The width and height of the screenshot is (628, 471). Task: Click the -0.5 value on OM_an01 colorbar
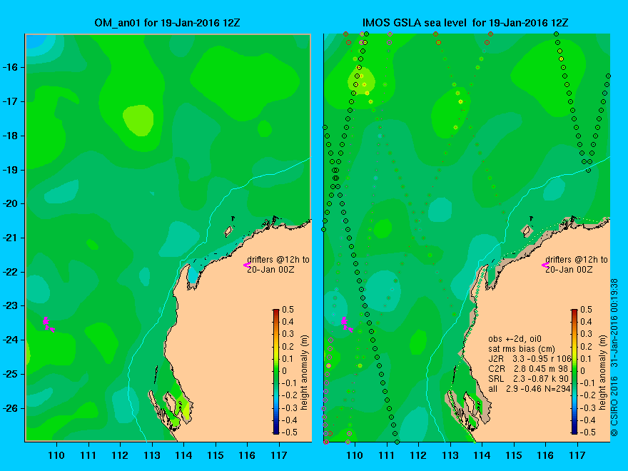pos(290,432)
